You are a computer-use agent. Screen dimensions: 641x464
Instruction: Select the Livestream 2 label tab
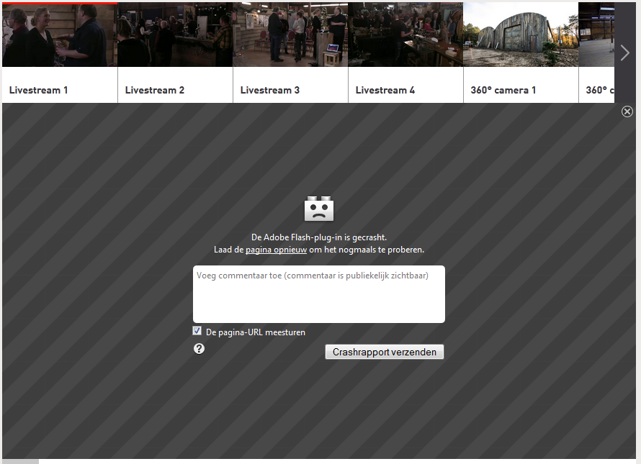point(175,85)
